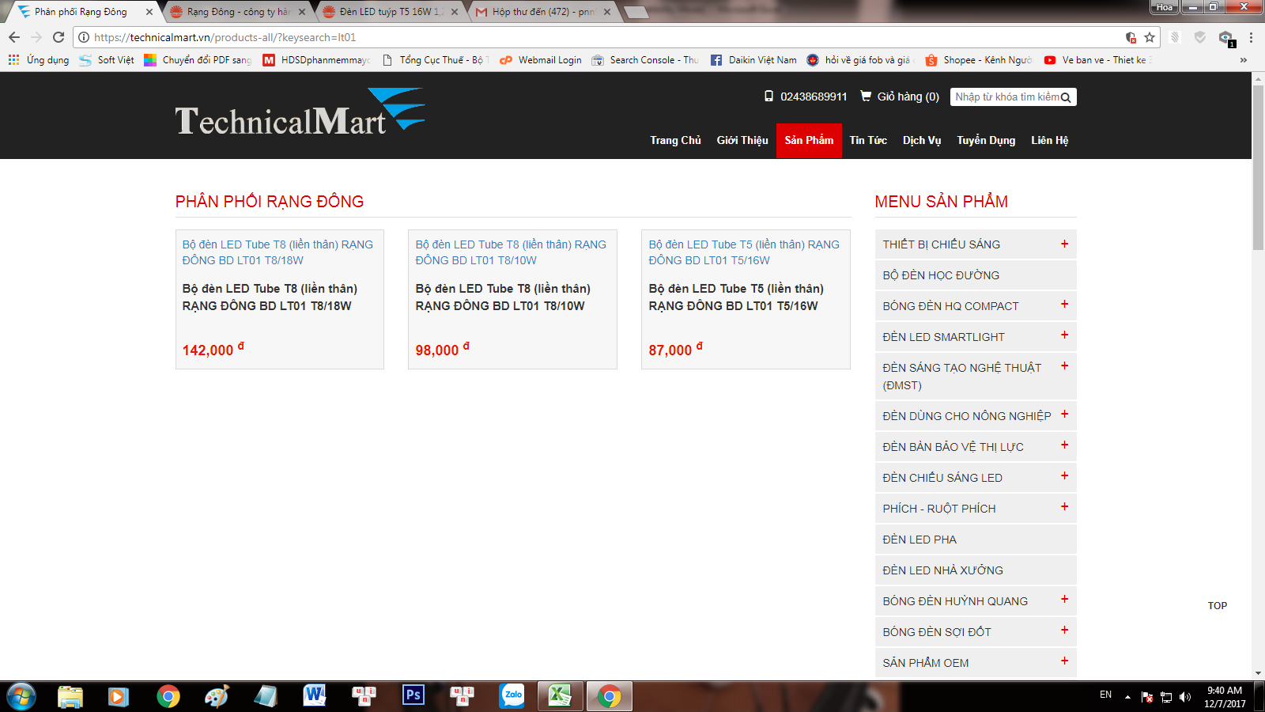Open the Giới Thiệu menu item
This screenshot has width=1265, height=712.
(742, 140)
